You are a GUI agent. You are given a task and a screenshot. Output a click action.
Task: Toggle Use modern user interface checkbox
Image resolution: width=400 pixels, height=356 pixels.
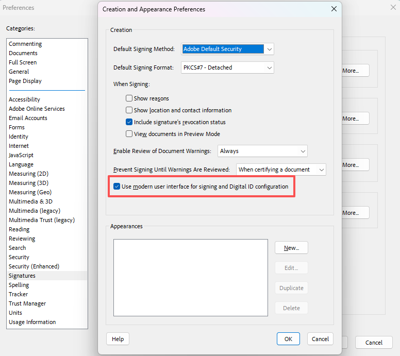[117, 187]
